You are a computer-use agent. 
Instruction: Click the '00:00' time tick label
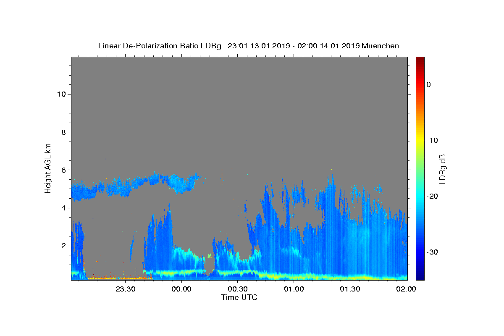click(x=182, y=289)
